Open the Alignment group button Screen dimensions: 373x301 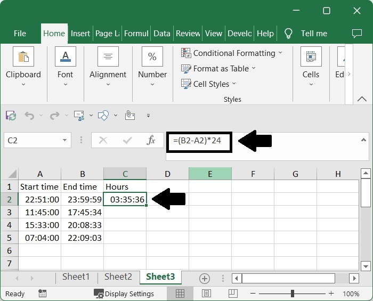click(x=108, y=56)
